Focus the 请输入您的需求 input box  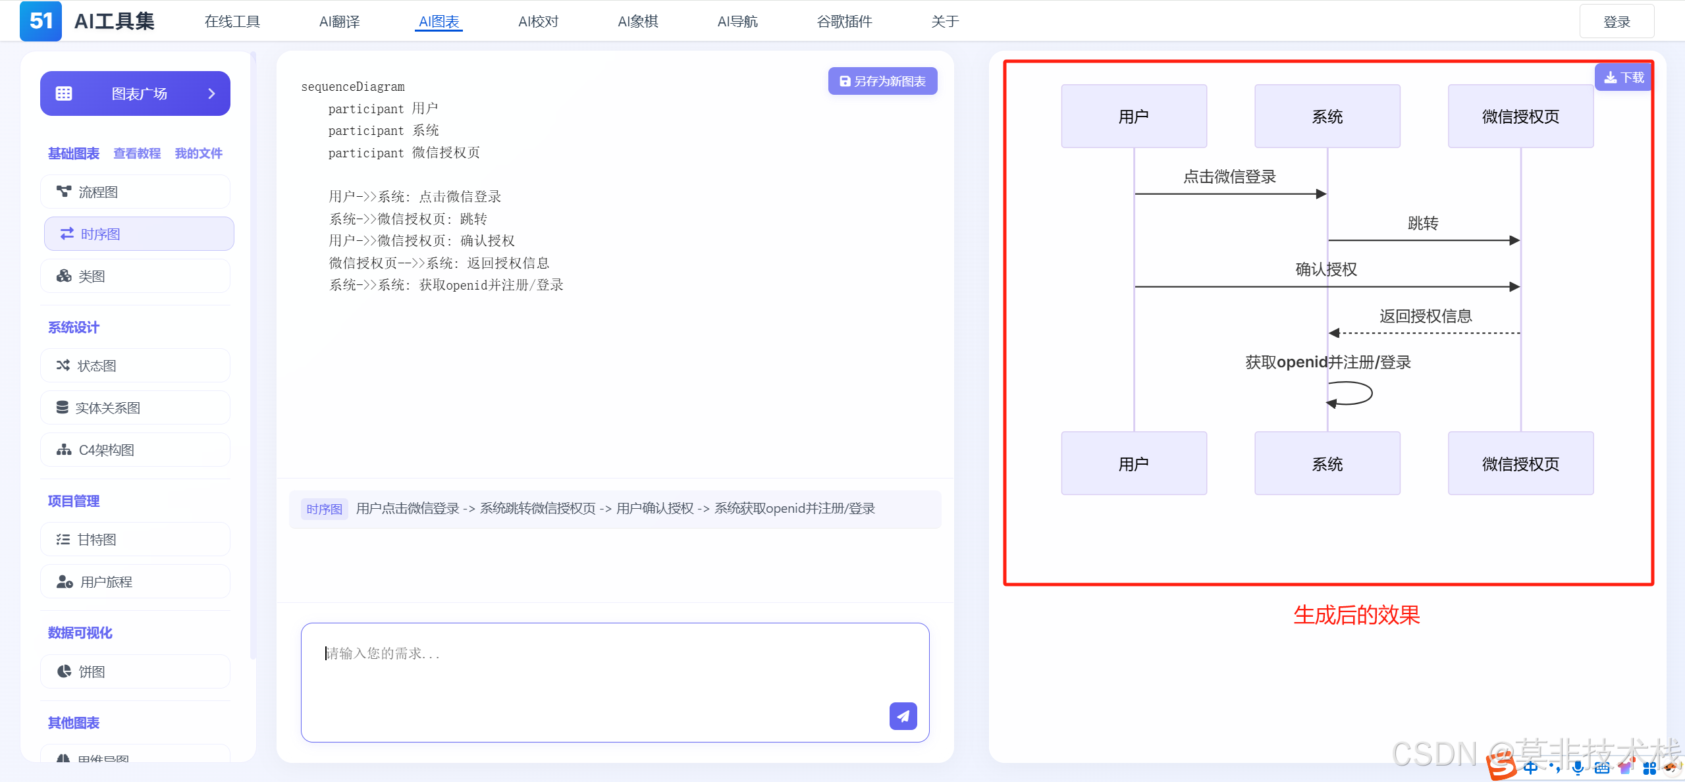tap(593, 671)
